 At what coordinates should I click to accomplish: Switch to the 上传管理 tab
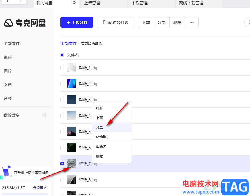pyautogui.click(x=92, y=3)
